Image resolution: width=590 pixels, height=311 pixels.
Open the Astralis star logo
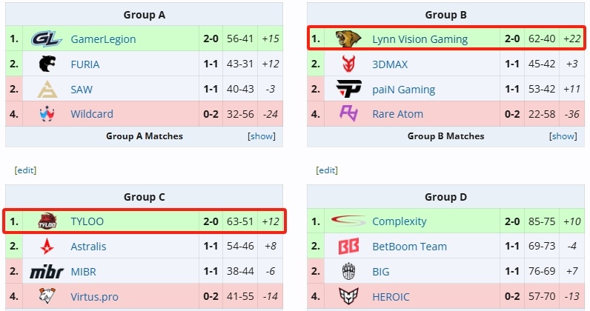click(47, 247)
